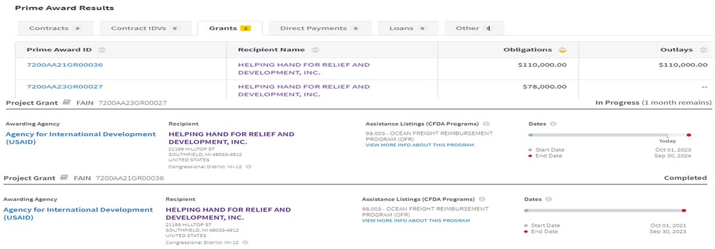715x249 pixels.
Task: Click FAIN 7200AA21GR00036 heading text
Action: point(118,178)
